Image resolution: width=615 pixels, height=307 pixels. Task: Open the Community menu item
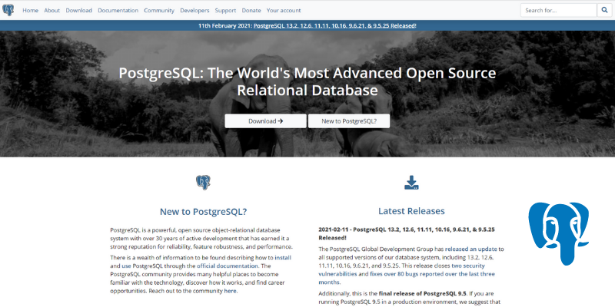click(159, 11)
